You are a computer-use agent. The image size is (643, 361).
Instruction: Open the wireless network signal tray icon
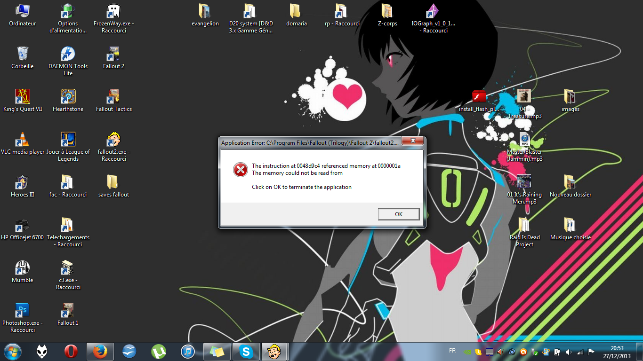(x=580, y=352)
